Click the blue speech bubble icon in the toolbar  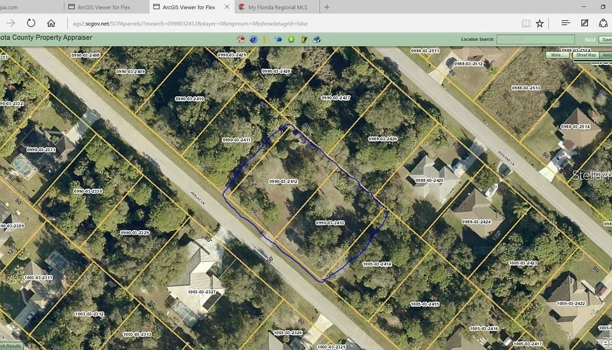click(x=279, y=40)
